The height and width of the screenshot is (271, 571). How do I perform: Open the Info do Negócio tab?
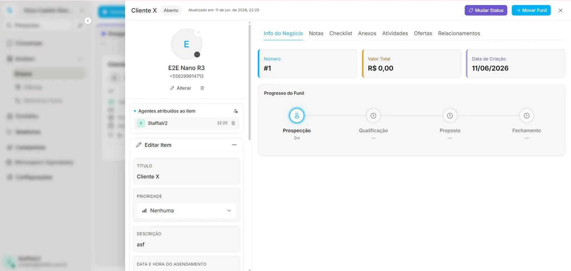tap(283, 33)
